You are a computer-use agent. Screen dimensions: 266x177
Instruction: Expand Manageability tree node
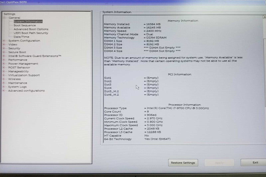[4, 71]
